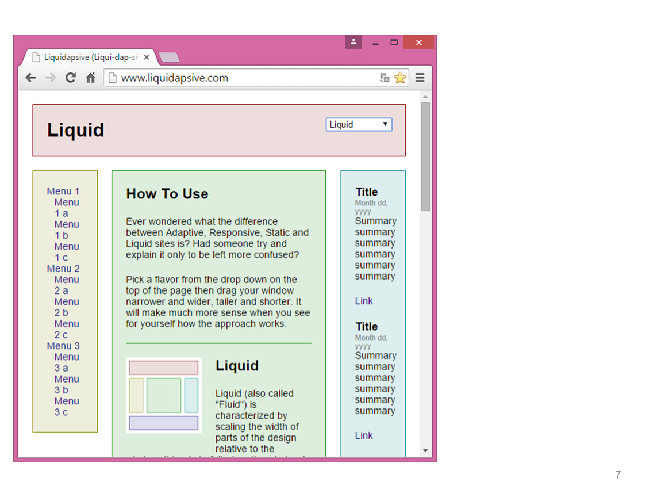Open the Menu 2 b link
Viewport: 661px width, 497px height.
pos(66,307)
